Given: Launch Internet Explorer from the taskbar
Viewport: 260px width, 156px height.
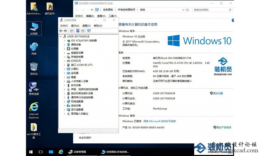Looking at the screenshot, I should [x=61, y=152].
